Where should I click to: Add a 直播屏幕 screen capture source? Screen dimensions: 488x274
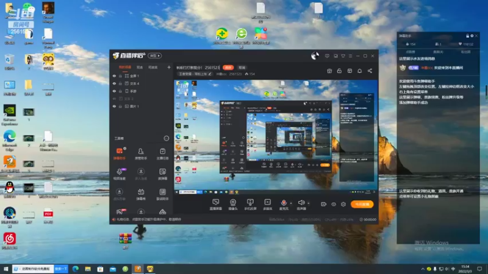[215, 205]
